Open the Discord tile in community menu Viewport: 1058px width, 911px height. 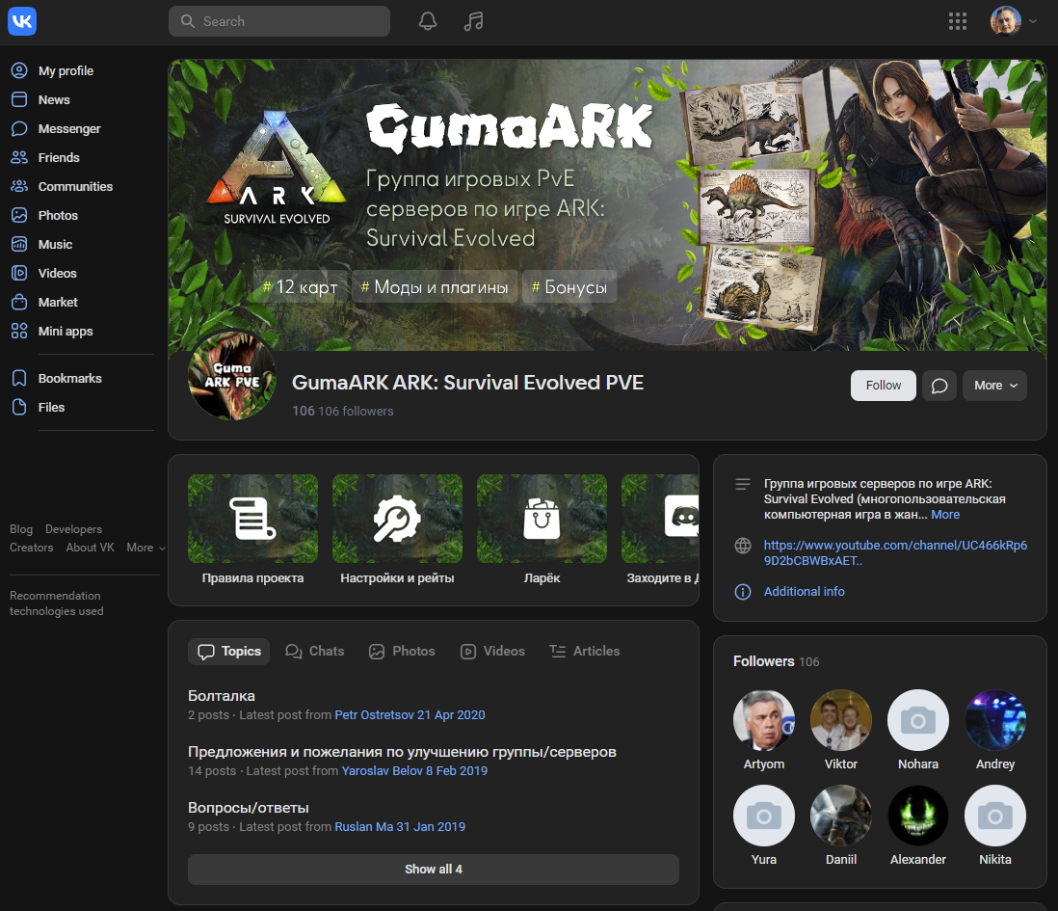point(661,530)
